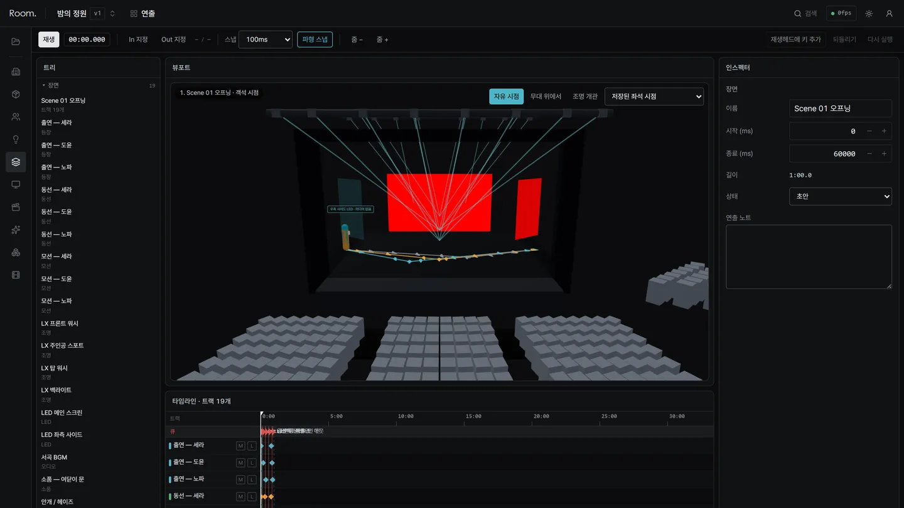Click the 줌 + zoom in button
The height and width of the screenshot is (508, 904).
(382, 40)
